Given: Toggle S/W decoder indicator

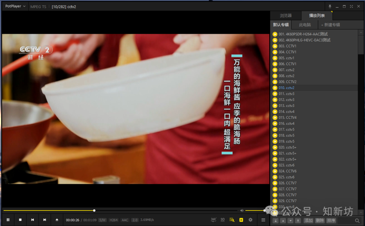Looking at the screenshot, I should 102,220.
